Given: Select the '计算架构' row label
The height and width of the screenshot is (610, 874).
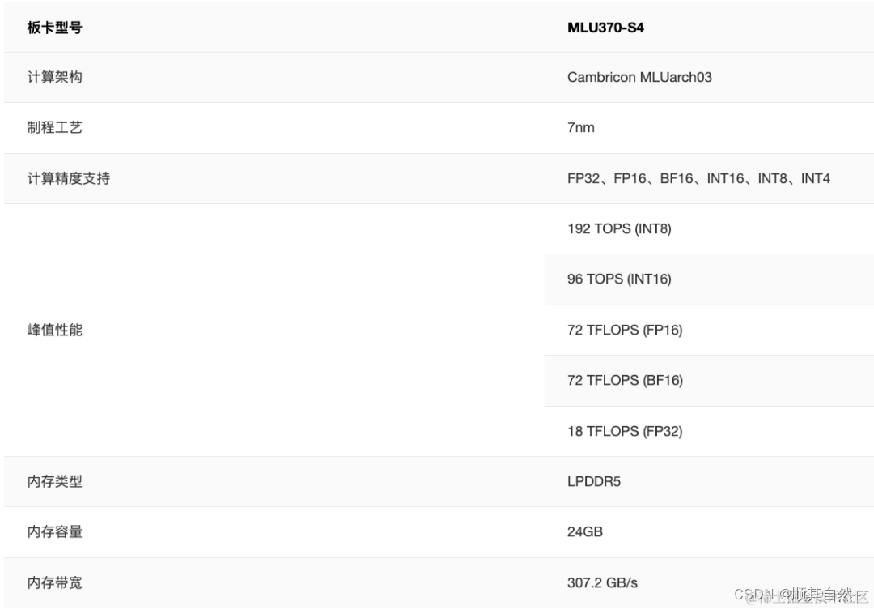Looking at the screenshot, I should click(55, 77).
